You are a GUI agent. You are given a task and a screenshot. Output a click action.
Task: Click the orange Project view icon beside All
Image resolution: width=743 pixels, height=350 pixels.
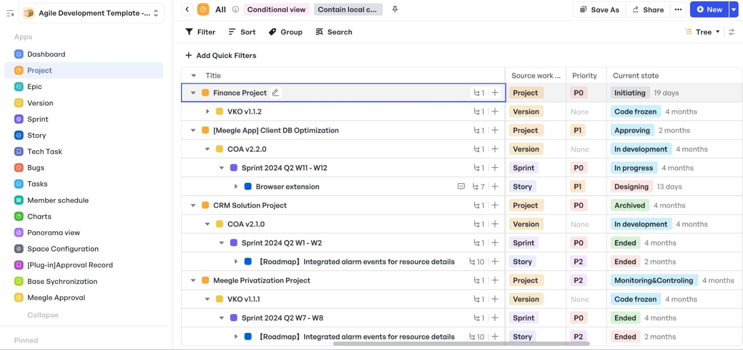pyautogui.click(x=203, y=9)
